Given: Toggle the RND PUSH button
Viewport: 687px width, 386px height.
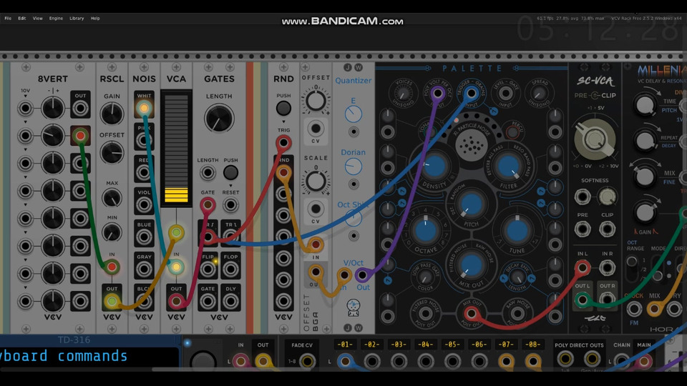Looking at the screenshot, I should [x=283, y=108].
